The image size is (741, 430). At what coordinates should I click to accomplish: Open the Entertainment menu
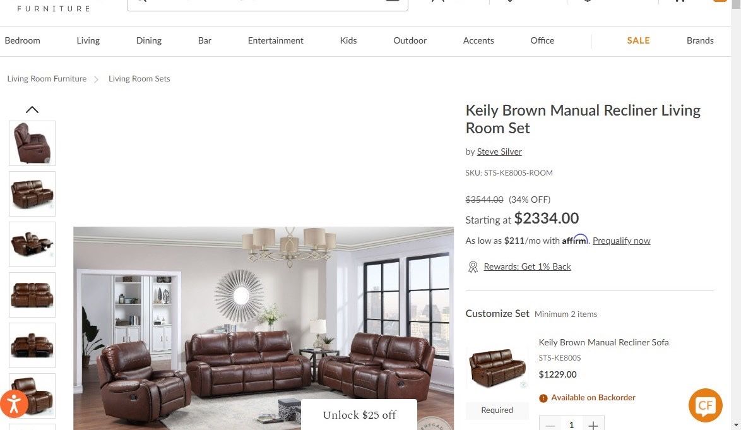(x=276, y=40)
